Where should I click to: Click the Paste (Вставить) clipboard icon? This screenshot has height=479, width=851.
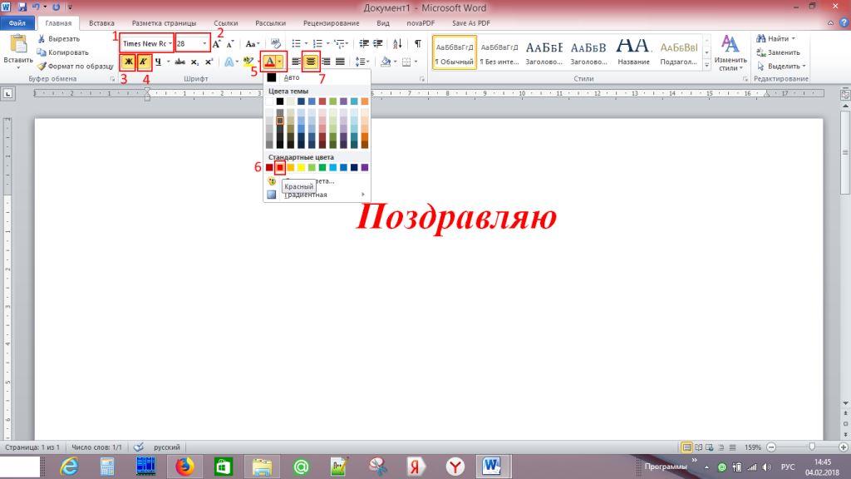(x=18, y=45)
